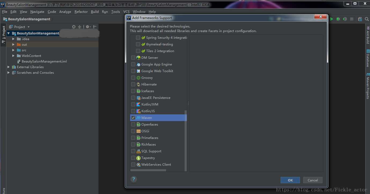Expand the out folder arrow
370x194 pixels.
(13, 44)
